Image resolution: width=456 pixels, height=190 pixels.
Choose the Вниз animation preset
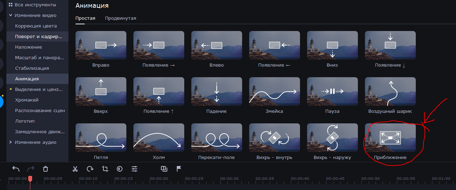coord(332,45)
